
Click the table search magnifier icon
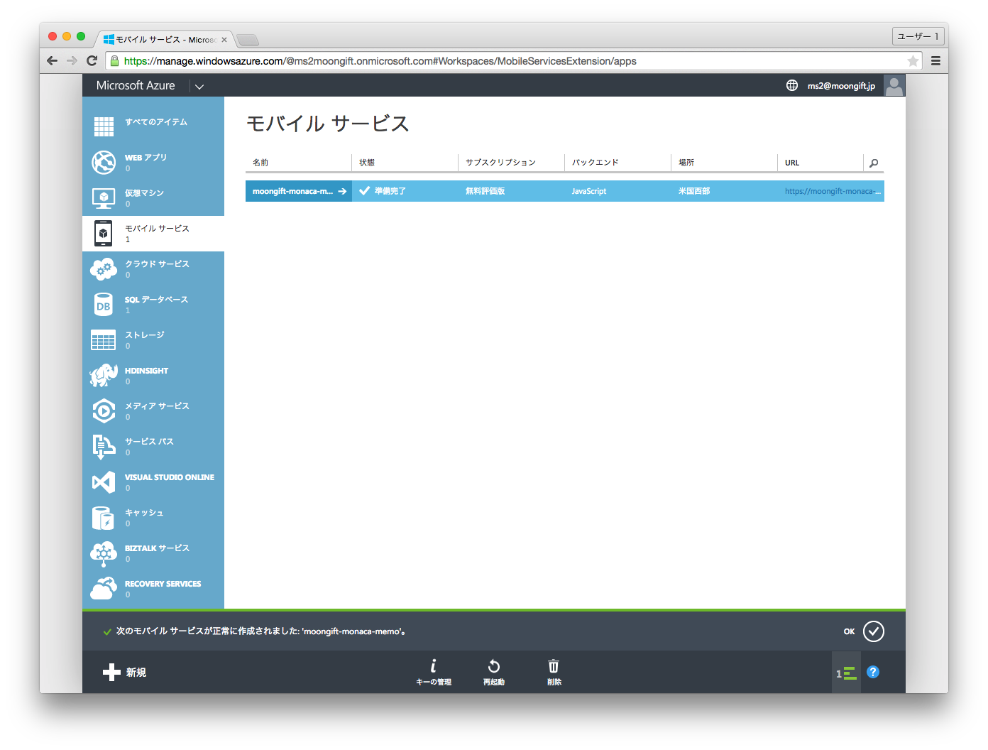[874, 163]
